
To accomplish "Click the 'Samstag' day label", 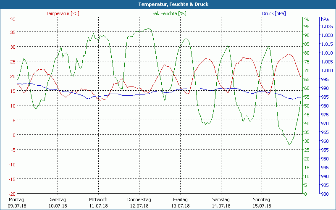I will coord(221,199).
